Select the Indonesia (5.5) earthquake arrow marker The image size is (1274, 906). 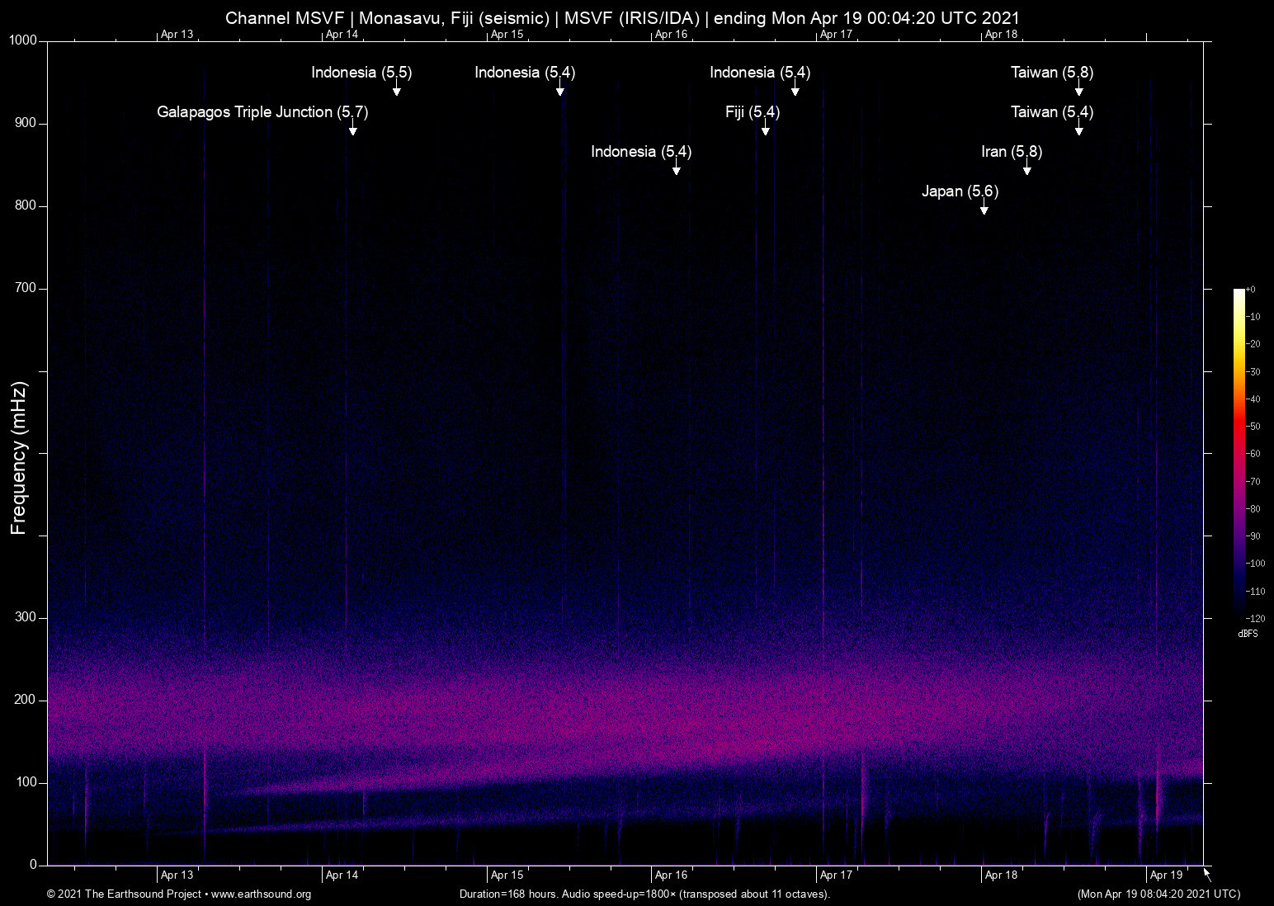[x=396, y=91]
